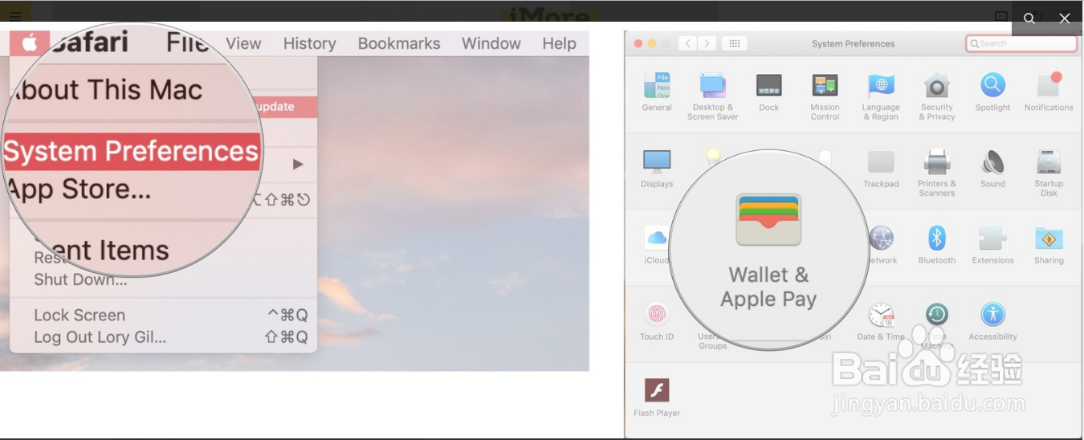Choose Shut Down menu entry

[x=80, y=280]
